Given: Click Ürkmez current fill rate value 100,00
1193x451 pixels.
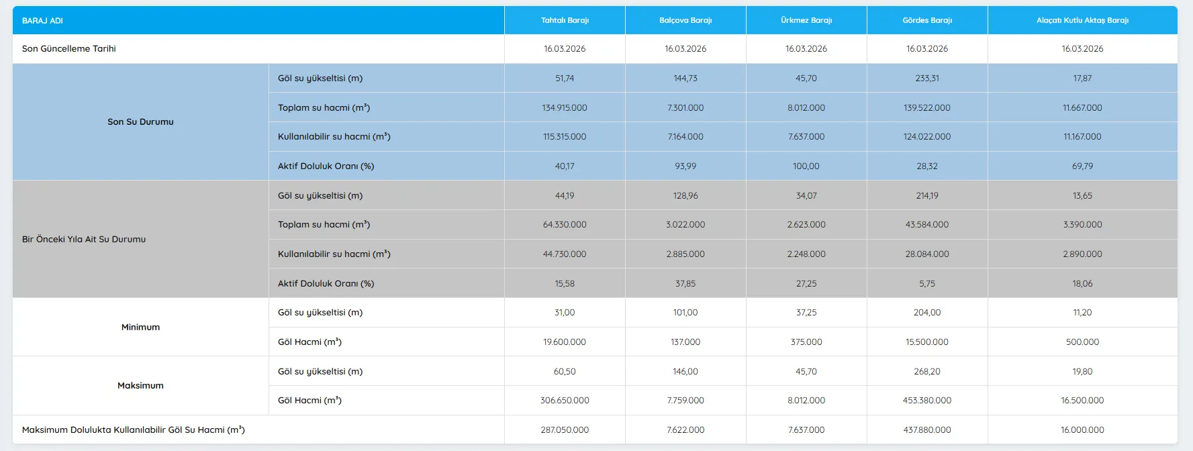Looking at the screenshot, I should pyautogui.click(x=806, y=166).
